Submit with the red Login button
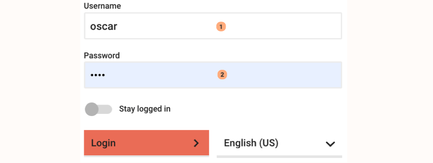This screenshot has width=433, height=163. pos(146,143)
